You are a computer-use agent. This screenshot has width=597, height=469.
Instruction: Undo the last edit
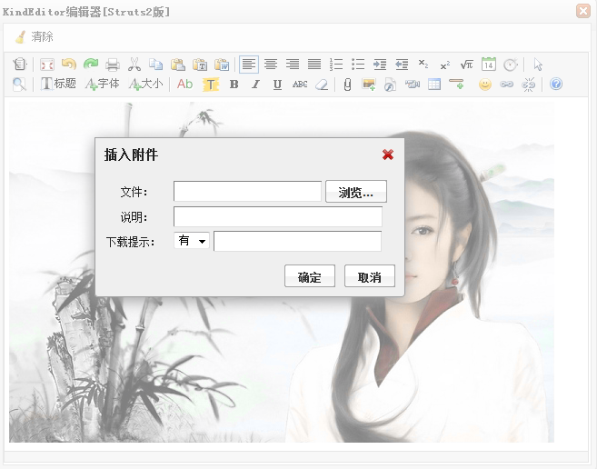pyautogui.click(x=69, y=64)
